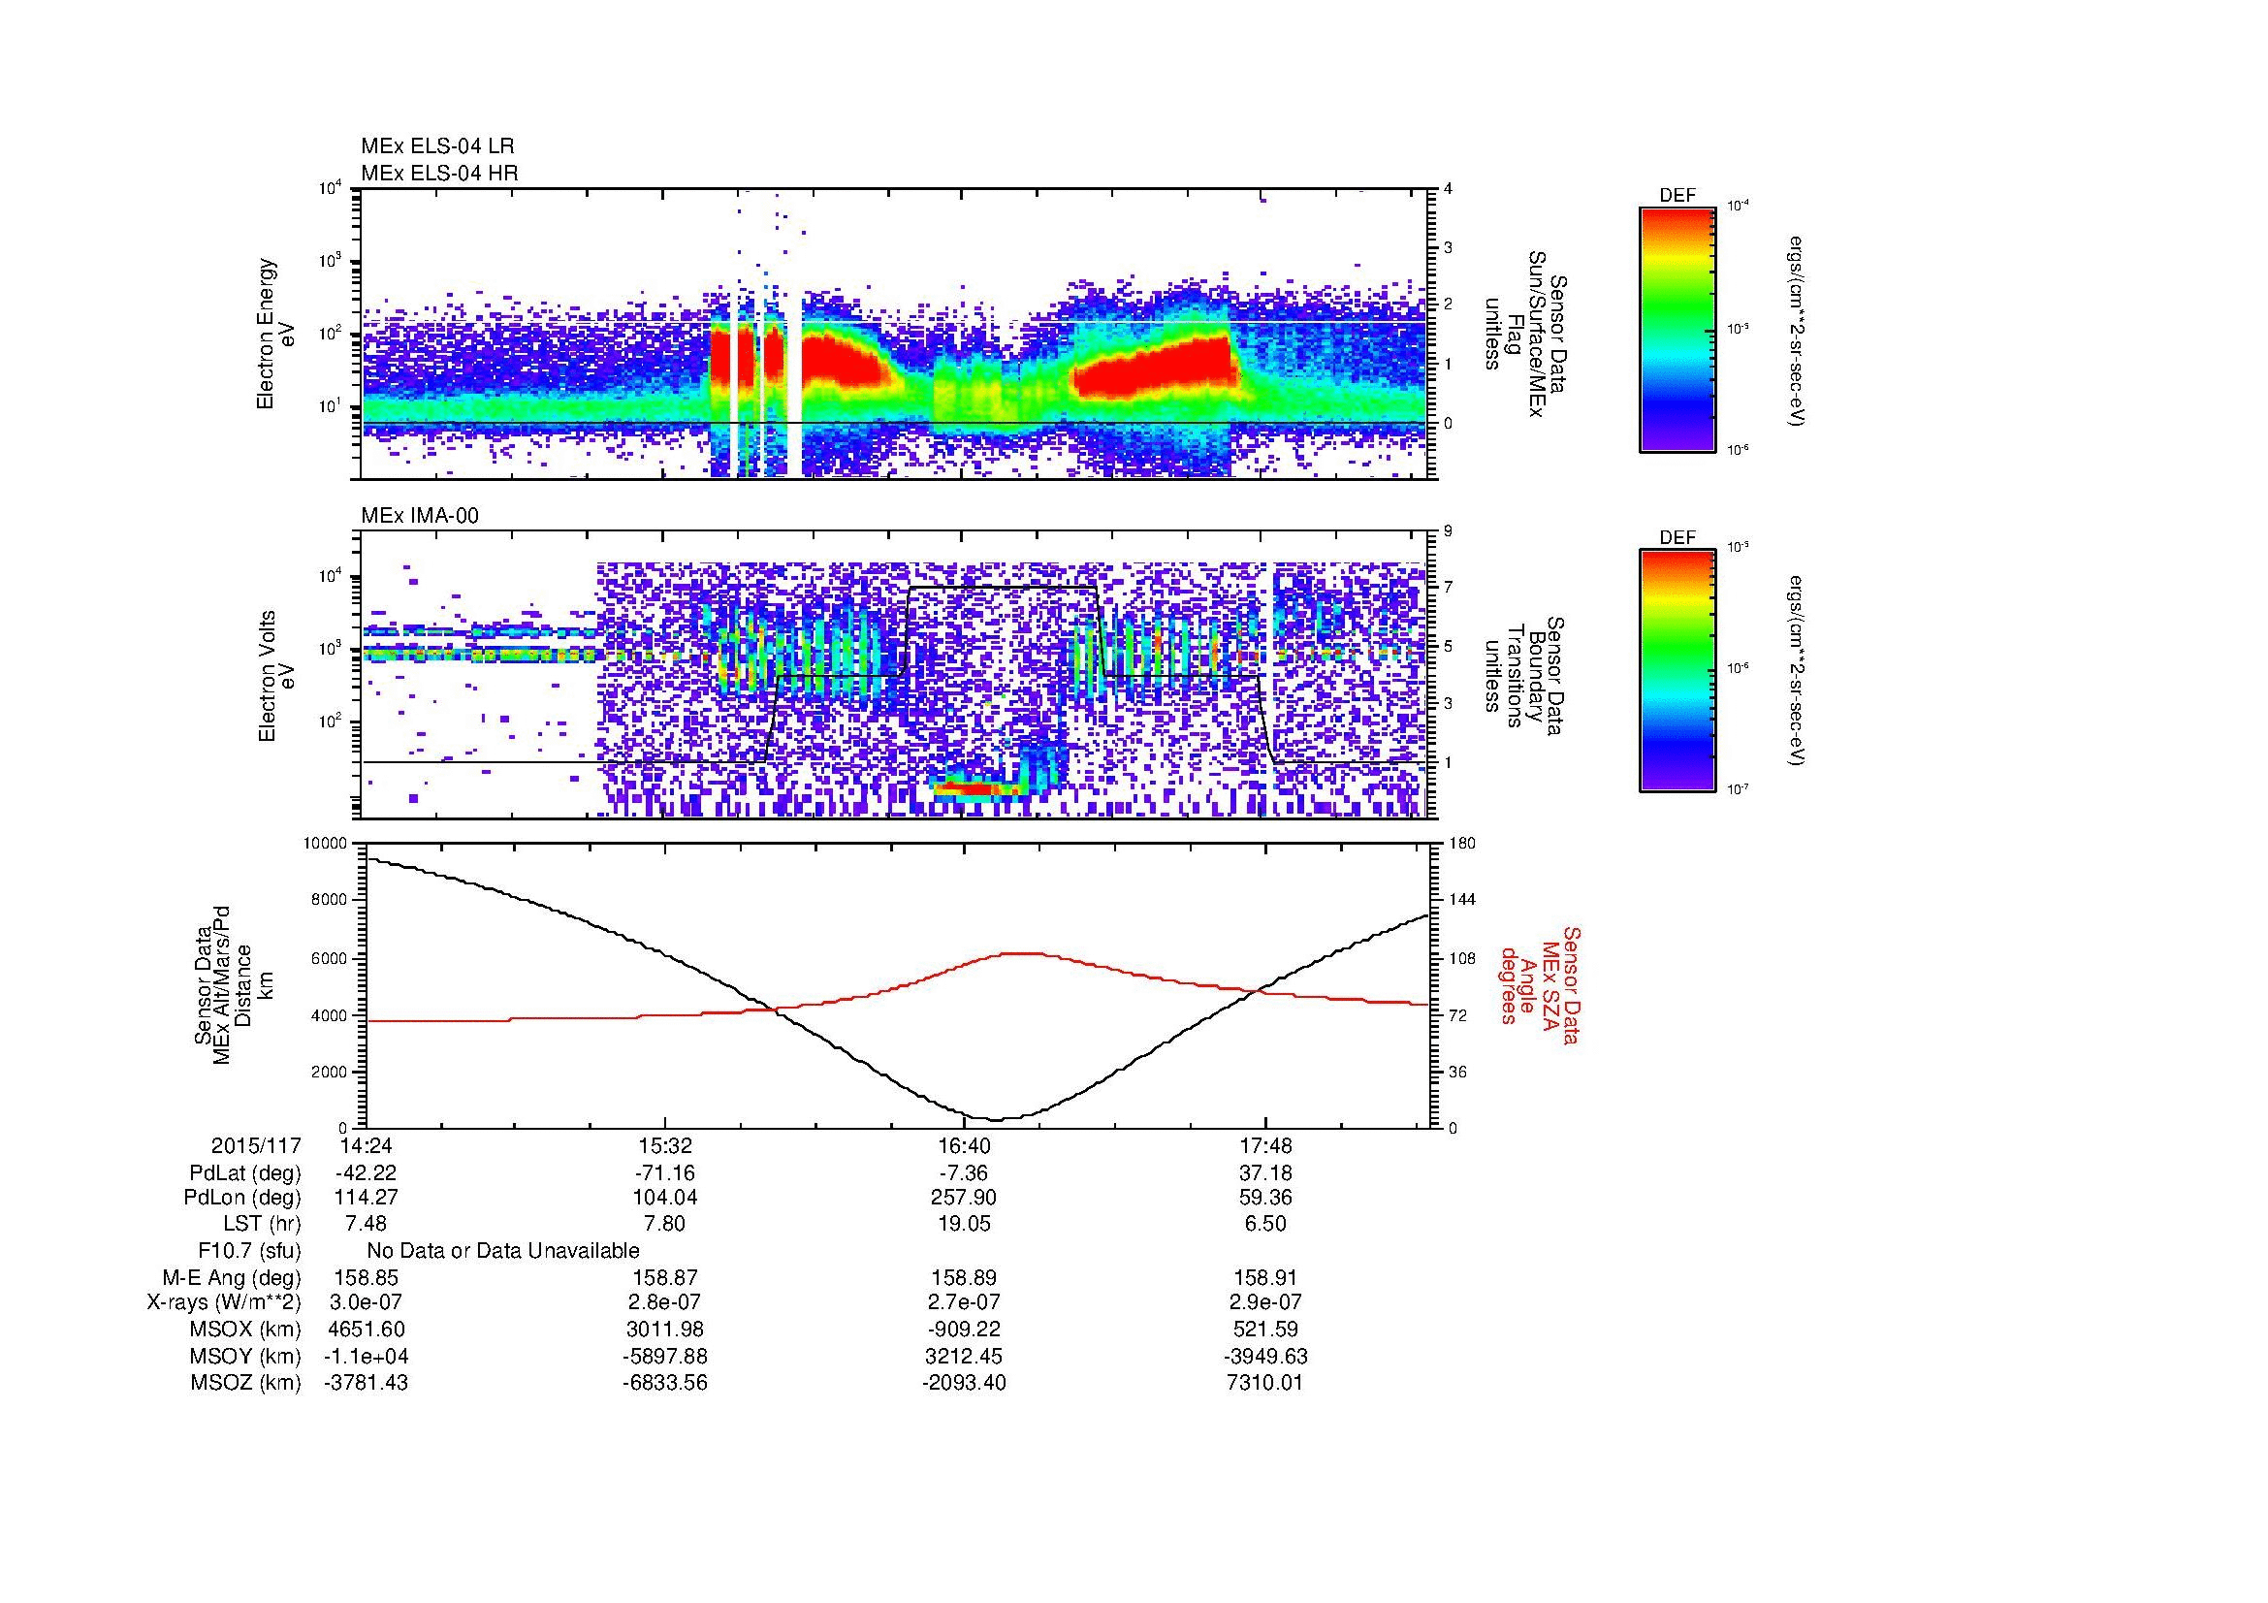The width and height of the screenshot is (2268, 1603).
Task: Click the red 'MEx SZA Angle' axis label
Action: pos(1539,984)
